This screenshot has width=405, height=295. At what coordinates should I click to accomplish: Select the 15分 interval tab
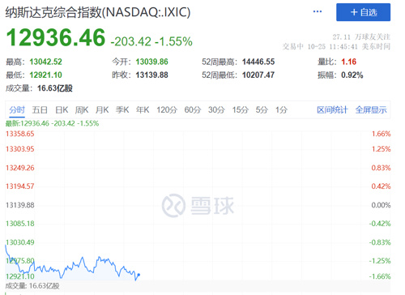click(x=241, y=110)
